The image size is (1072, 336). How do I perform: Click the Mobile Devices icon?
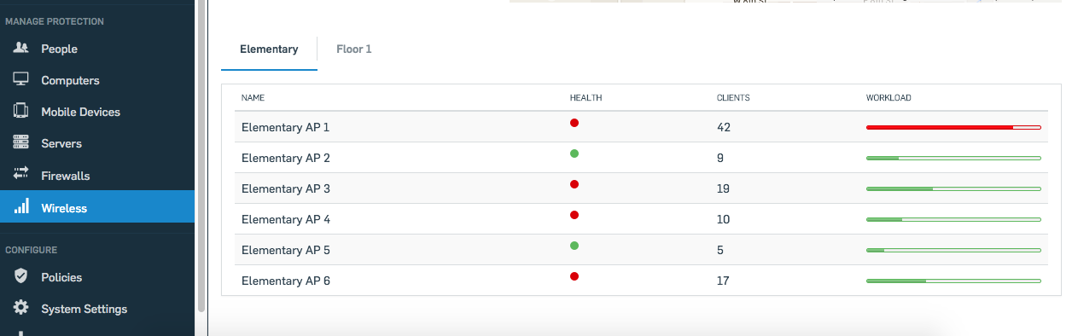(x=21, y=112)
